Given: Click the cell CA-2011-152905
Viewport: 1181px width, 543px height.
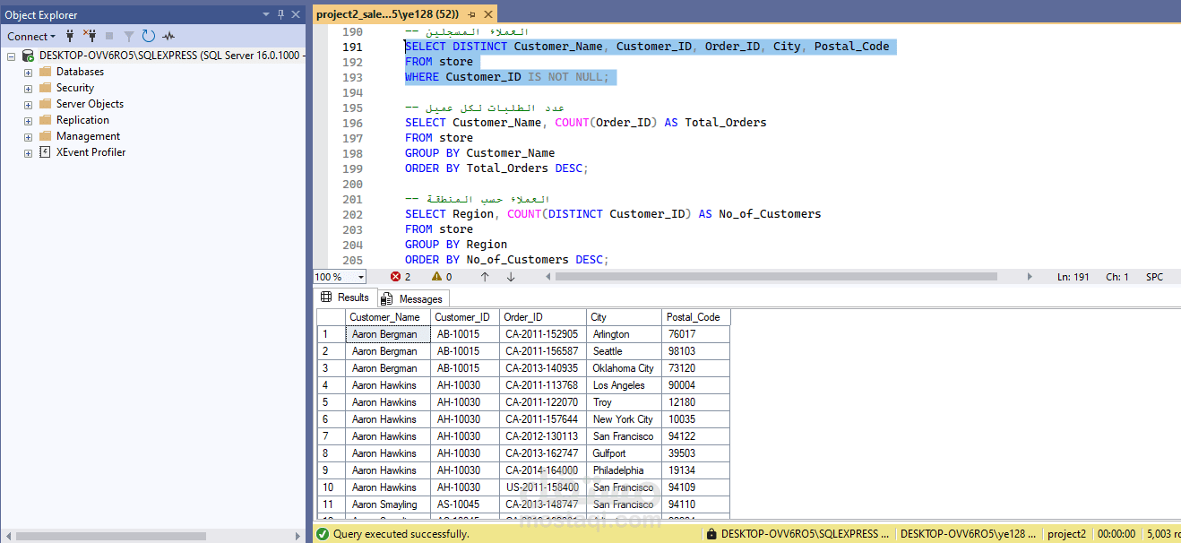Looking at the screenshot, I should pyautogui.click(x=543, y=334).
